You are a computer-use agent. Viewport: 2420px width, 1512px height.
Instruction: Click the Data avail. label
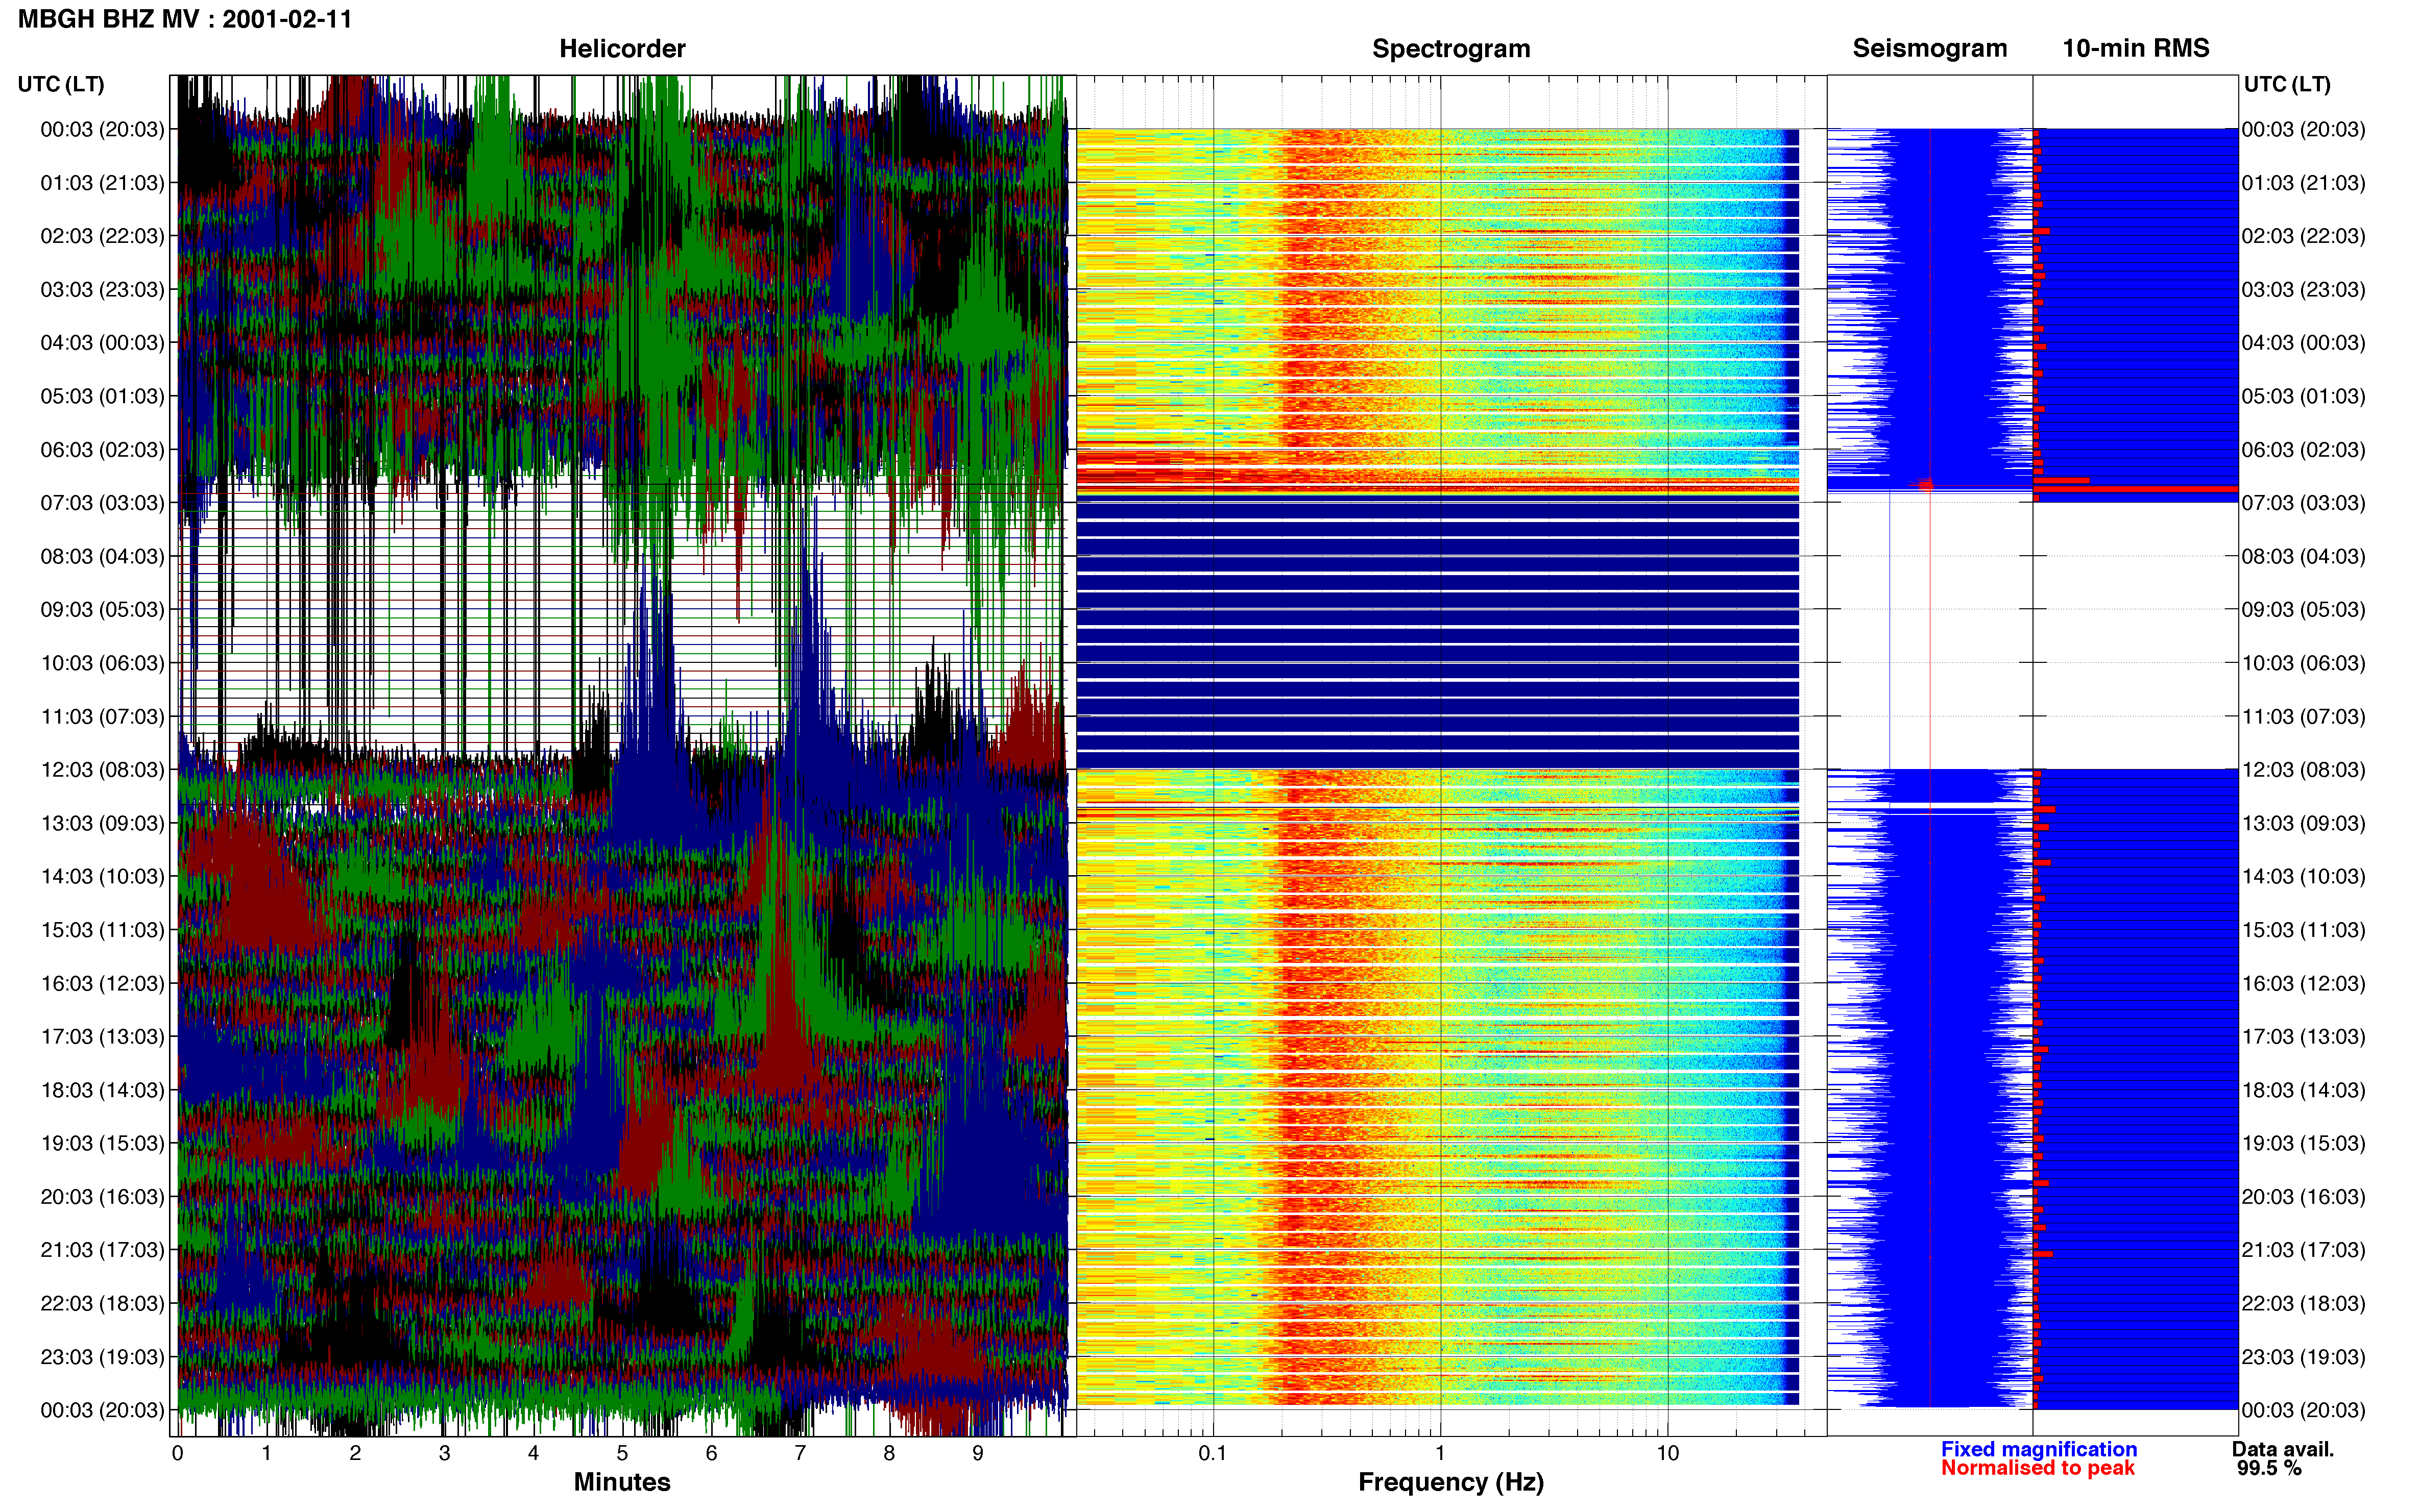[2283, 1449]
